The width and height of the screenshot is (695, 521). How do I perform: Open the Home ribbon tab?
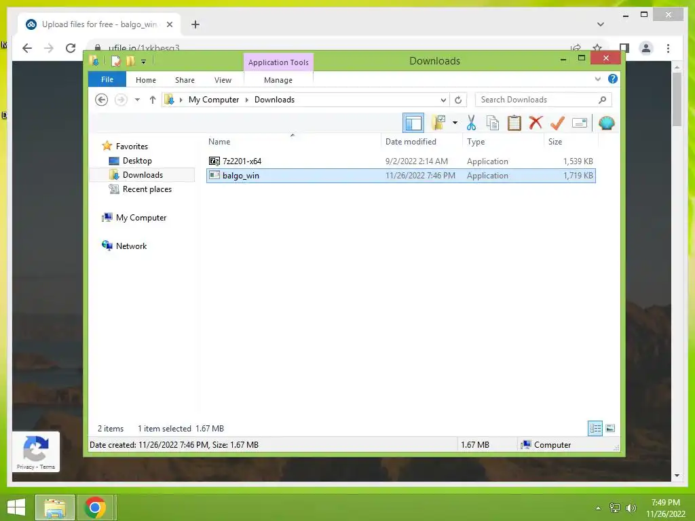point(146,80)
